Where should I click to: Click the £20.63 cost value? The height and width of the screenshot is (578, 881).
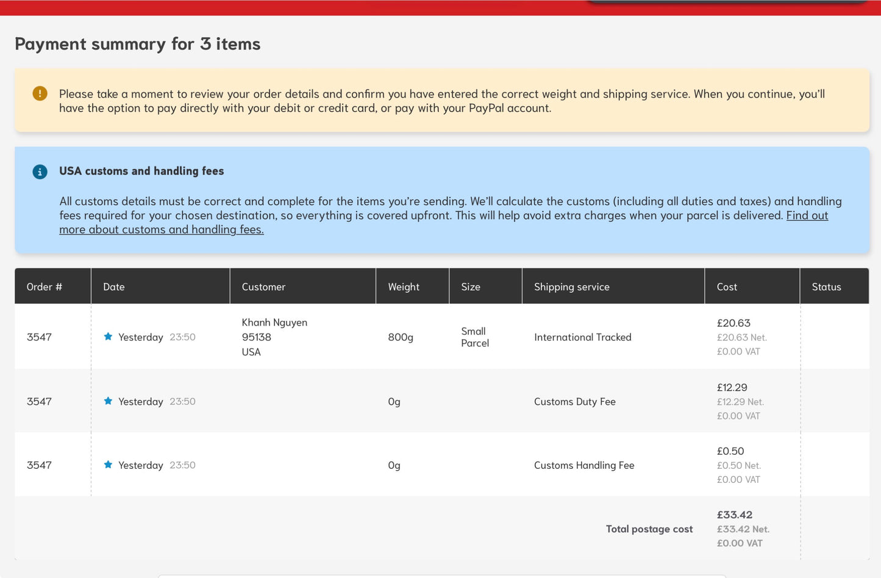tap(733, 323)
